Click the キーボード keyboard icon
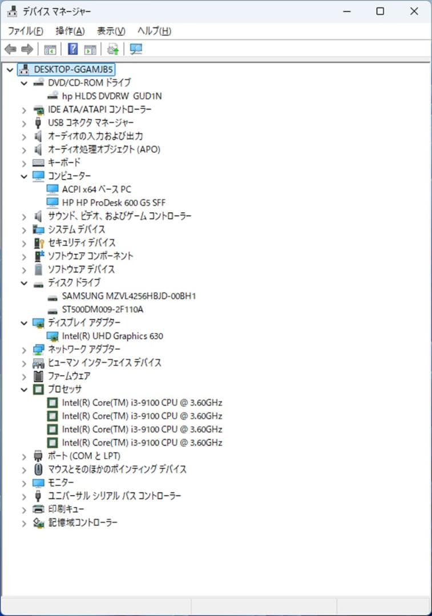The height and width of the screenshot is (616, 432). click(39, 163)
